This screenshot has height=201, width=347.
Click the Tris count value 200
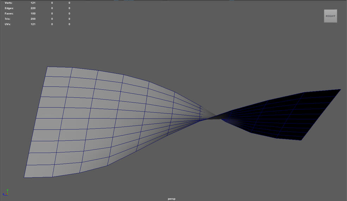[x=33, y=19]
